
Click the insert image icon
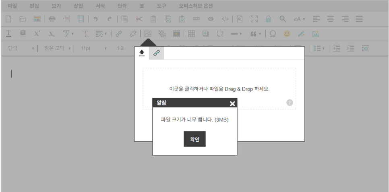148,34
